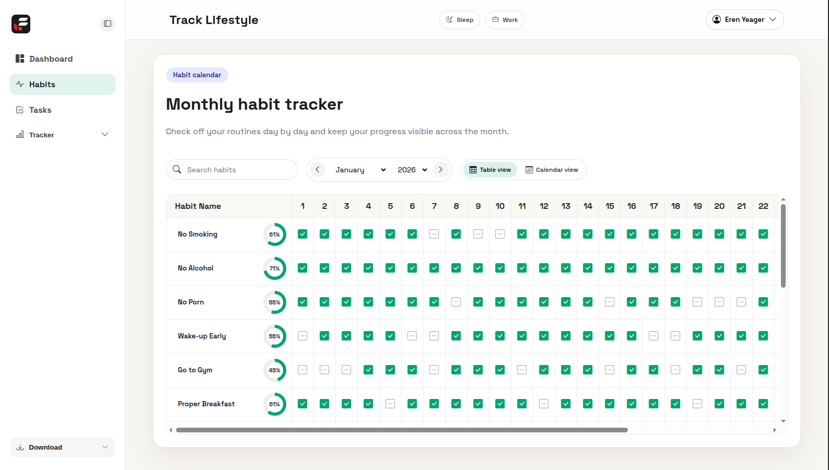Image resolution: width=829 pixels, height=470 pixels.
Task: Click the scroll-right arrow of the table
Action: pos(775,430)
